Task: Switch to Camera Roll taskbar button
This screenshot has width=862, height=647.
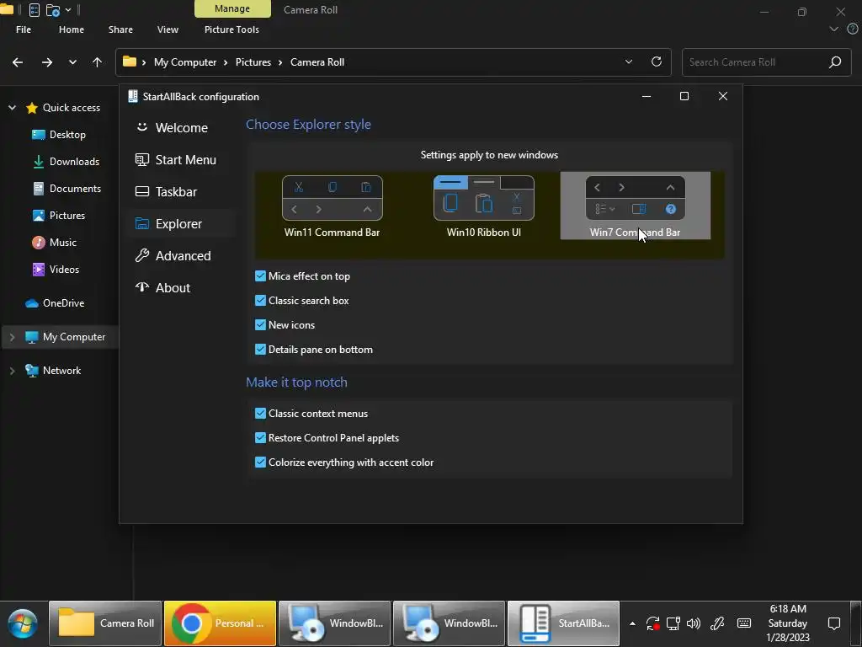Action: [105, 623]
